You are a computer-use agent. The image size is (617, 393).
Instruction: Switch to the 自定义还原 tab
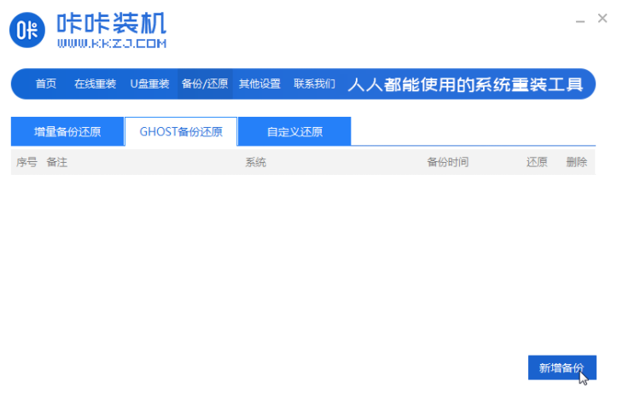294,131
